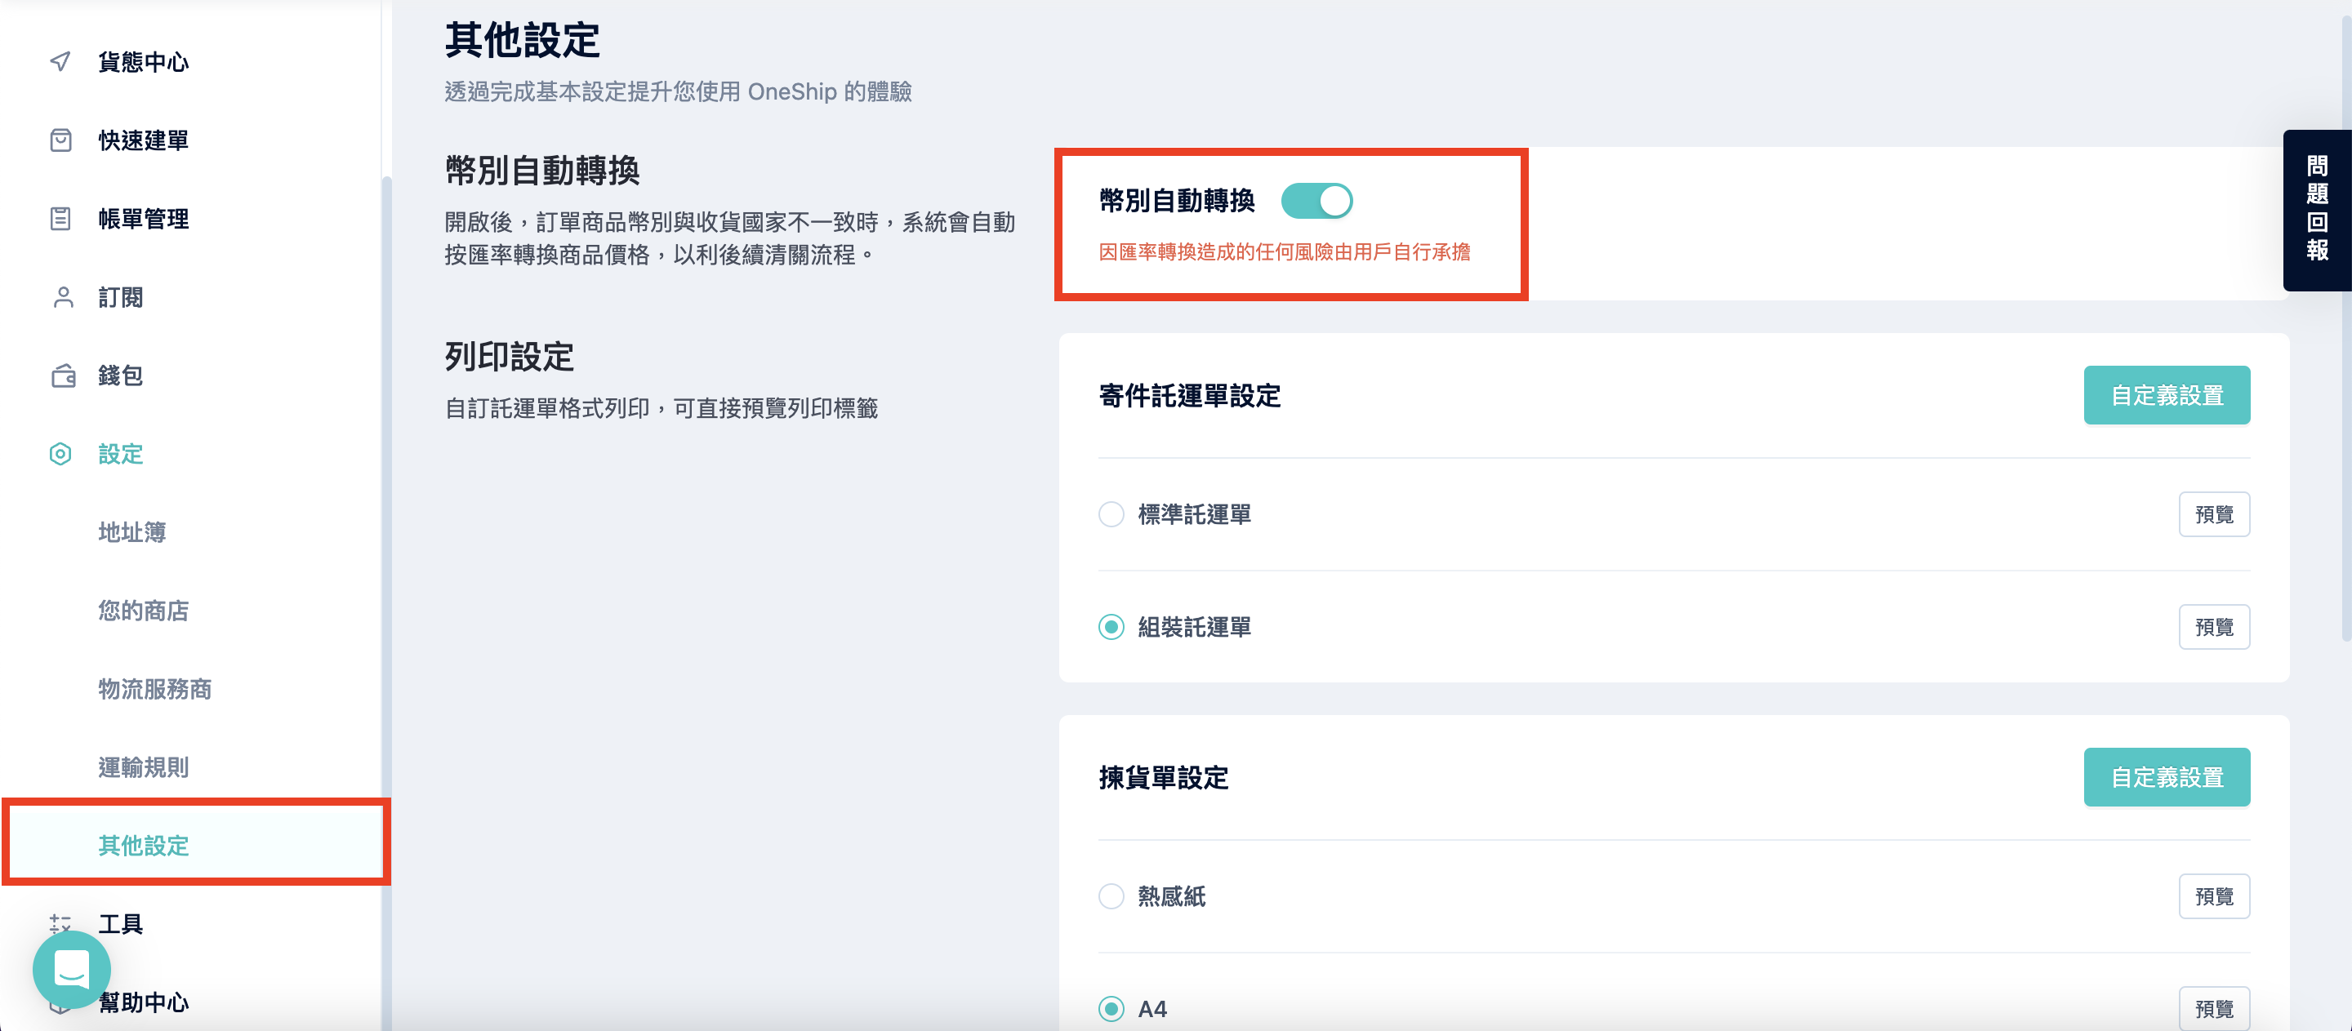Preview the A4 picking list
The image size is (2352, 1031).
tap(2213, 1008)
